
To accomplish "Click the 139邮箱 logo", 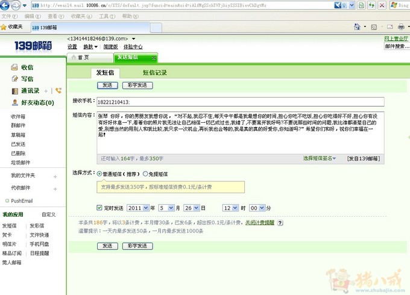I will [x=33, y=46].
